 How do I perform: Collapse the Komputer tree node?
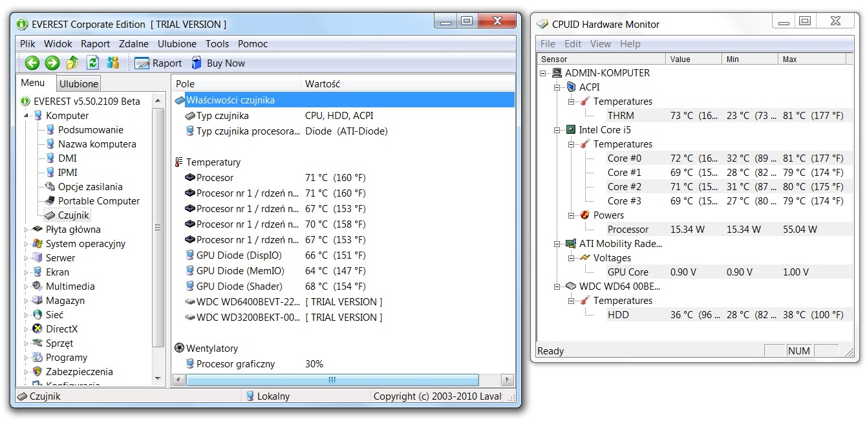(27, 116)
